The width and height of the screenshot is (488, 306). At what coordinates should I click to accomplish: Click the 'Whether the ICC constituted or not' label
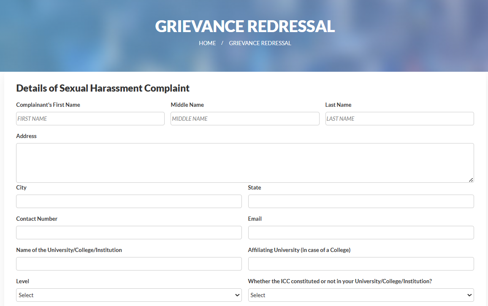point(340,281)
